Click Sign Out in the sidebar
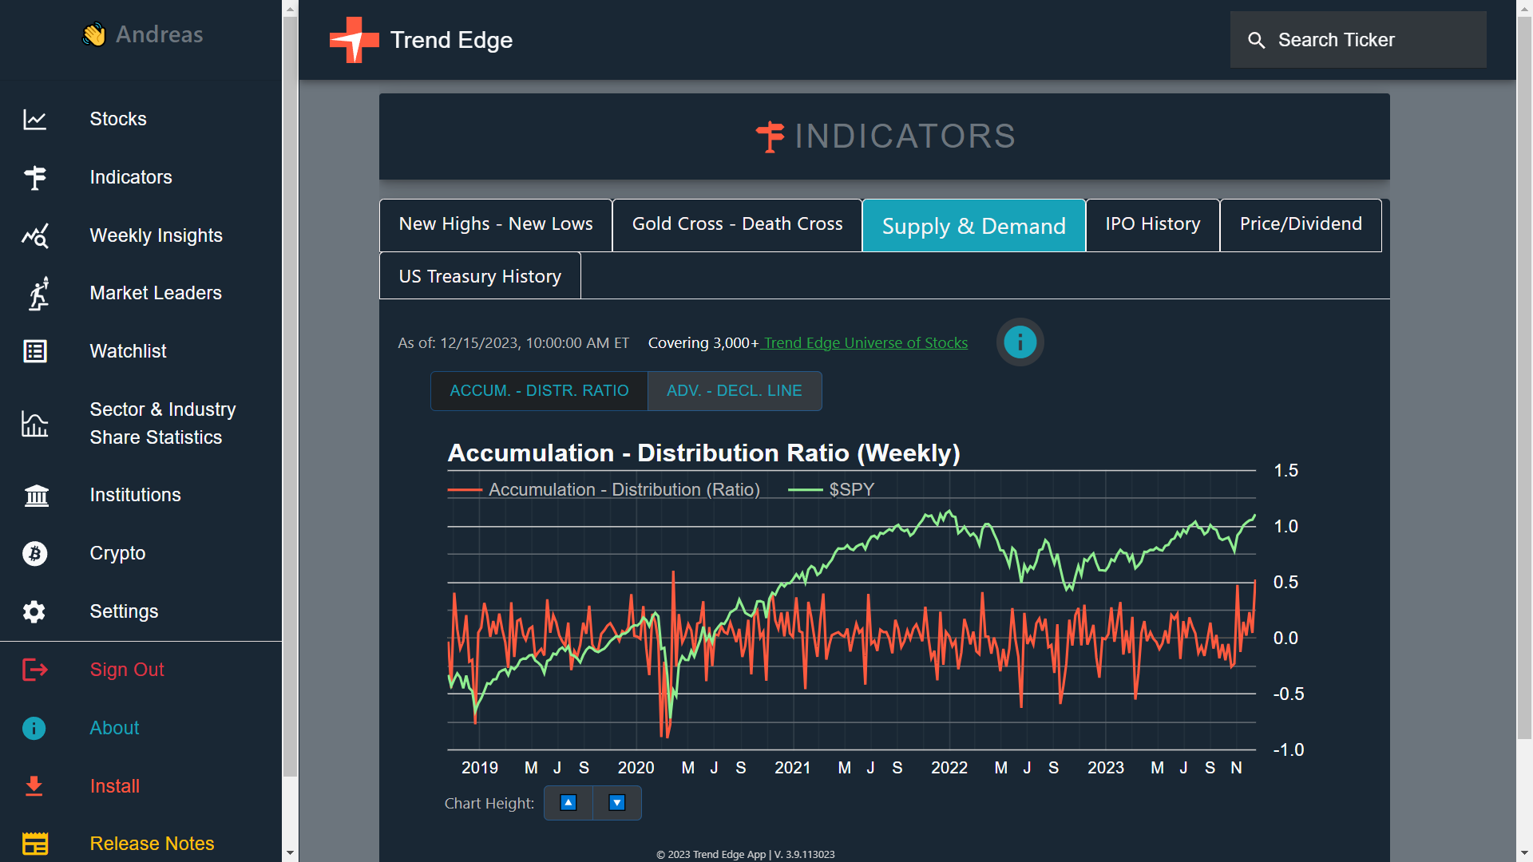Screen dimensions: 1533x862 tap(127, 670)
